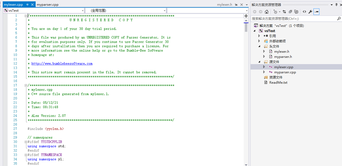Select the 引用 references item
342x166 pixels.
click(272, 36)
